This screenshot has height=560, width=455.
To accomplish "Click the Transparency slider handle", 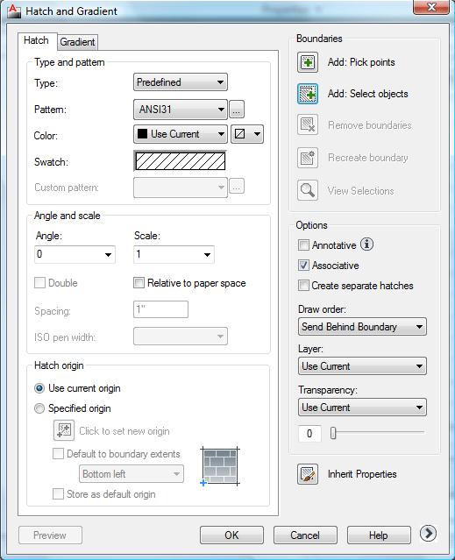I will (x=333, y=433).
